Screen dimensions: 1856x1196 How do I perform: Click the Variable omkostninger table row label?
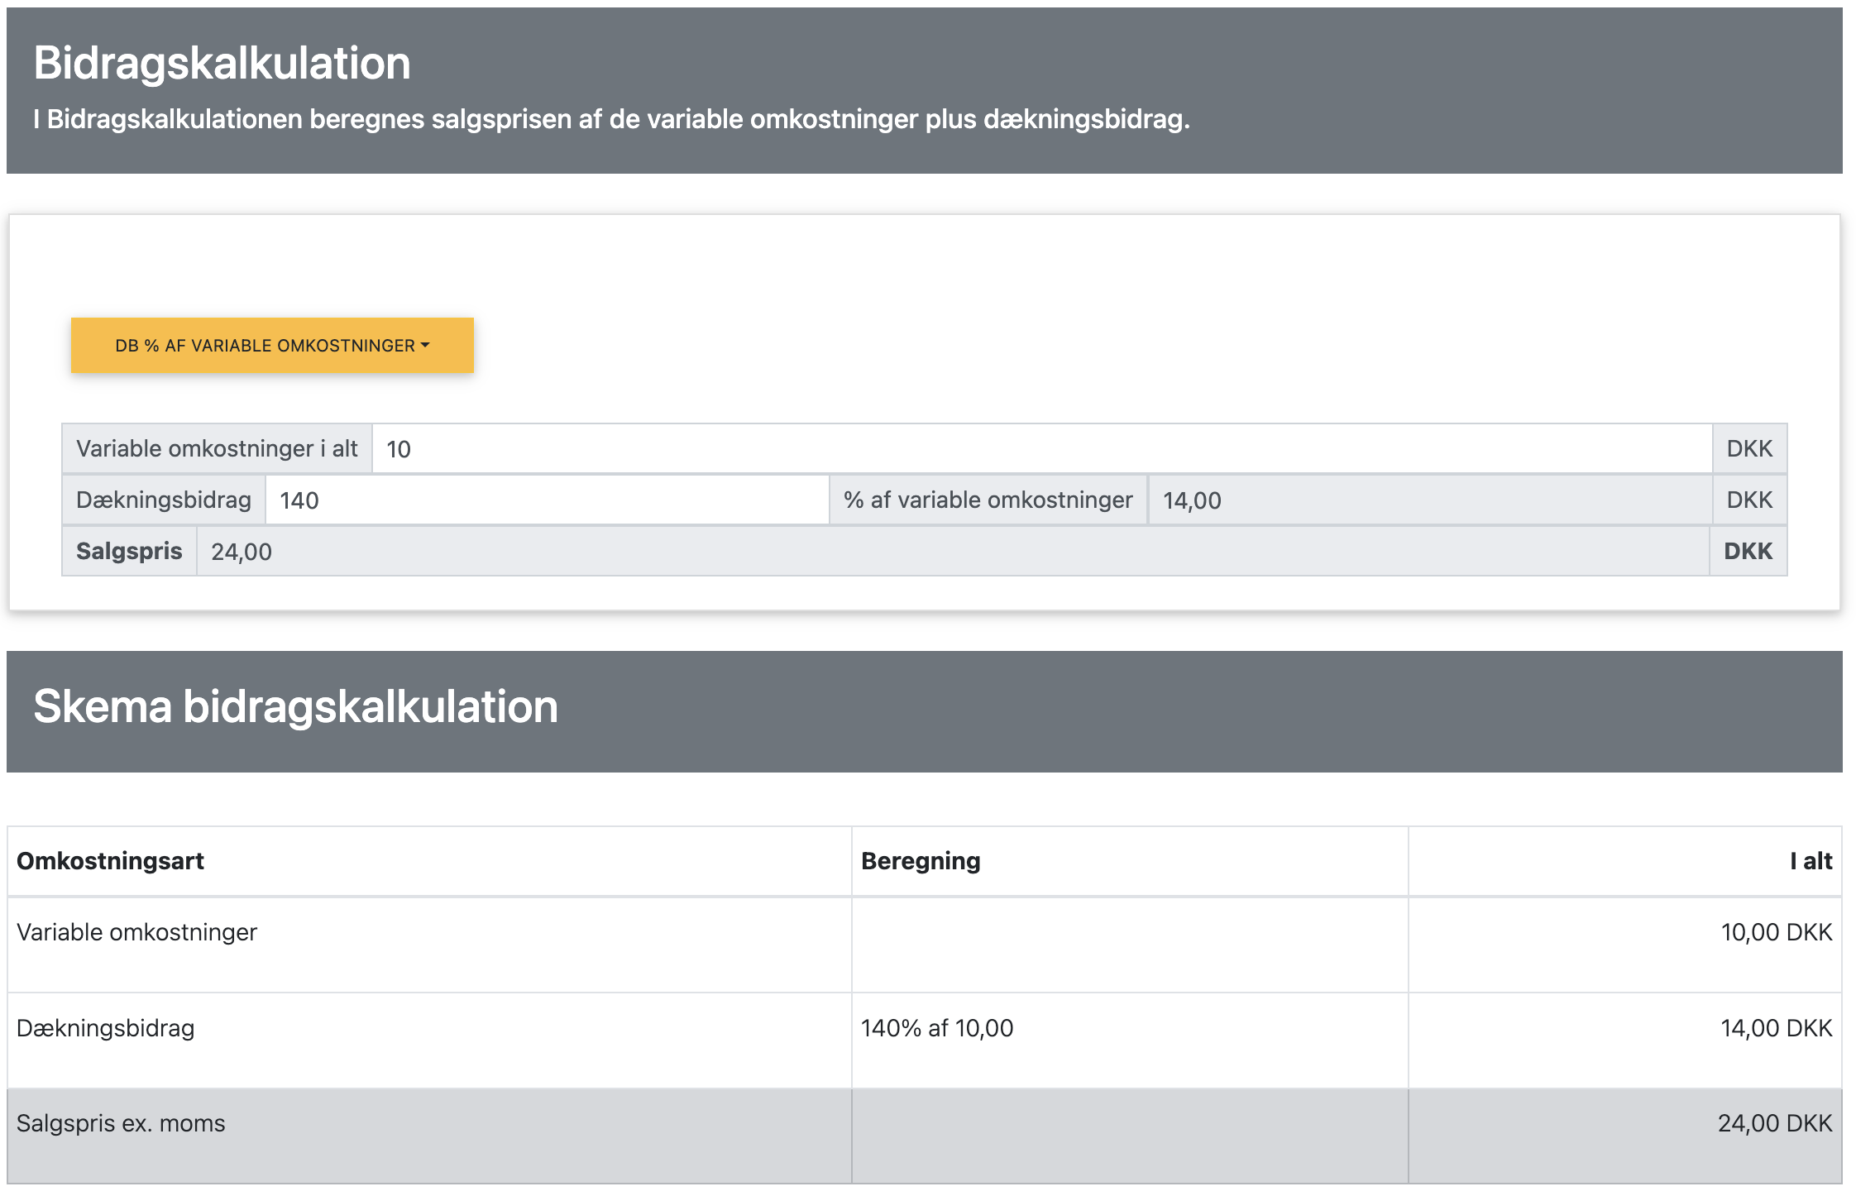(x=136, y=932)
